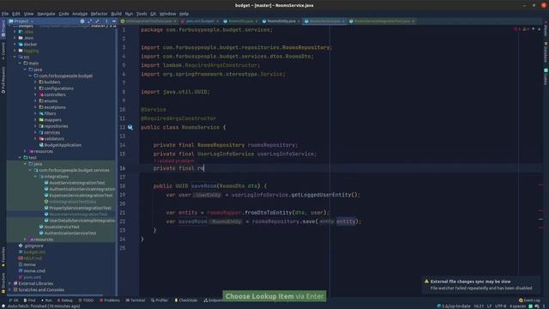Open the TODO tool window
This screenshot has height=309, width=549.
(86, 300)
